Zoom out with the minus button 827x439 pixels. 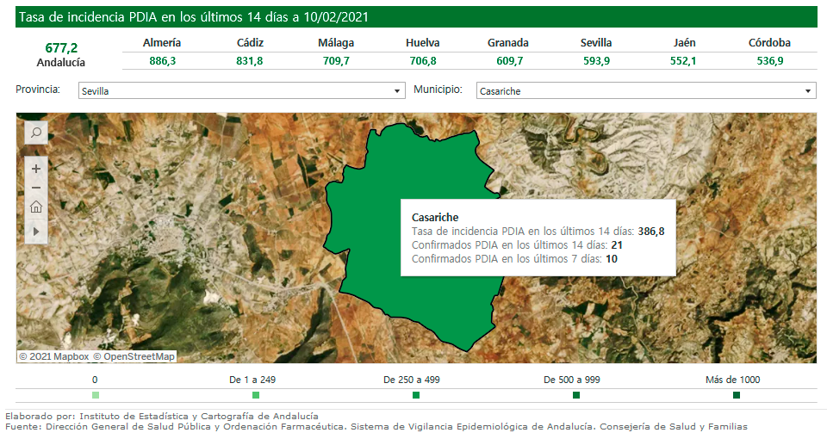click(x=36, y=188)
